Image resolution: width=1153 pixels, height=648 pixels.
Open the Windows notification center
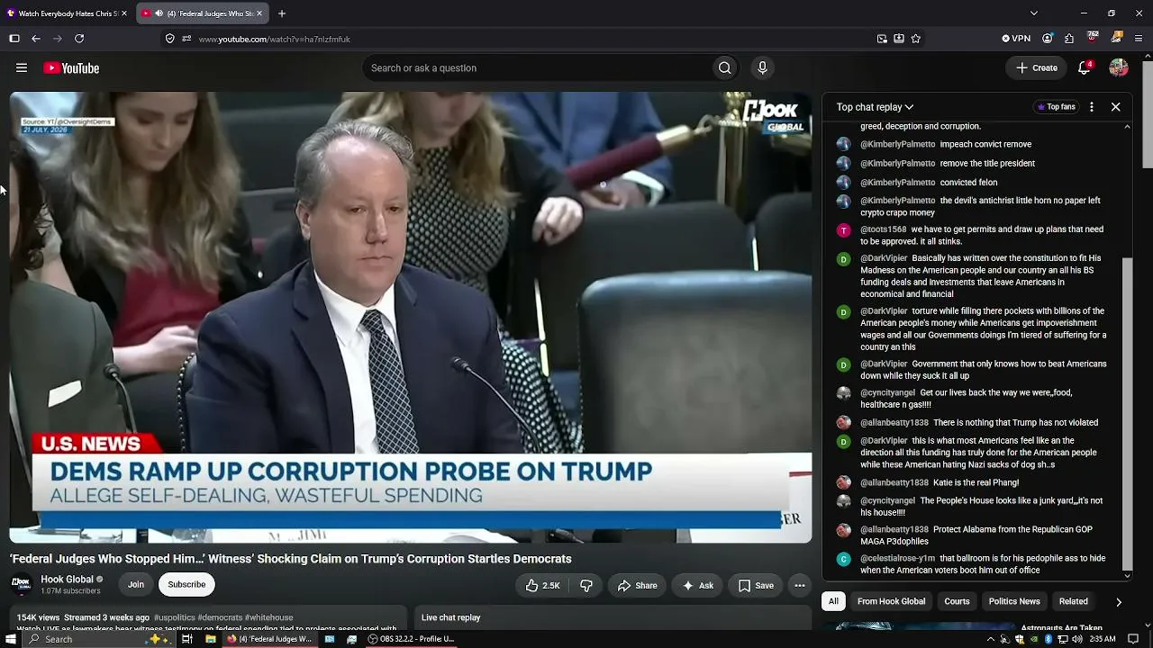click(1134, 639)
